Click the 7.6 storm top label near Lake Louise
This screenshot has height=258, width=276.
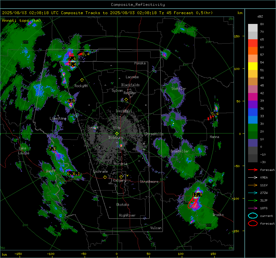tap(52, 149)
